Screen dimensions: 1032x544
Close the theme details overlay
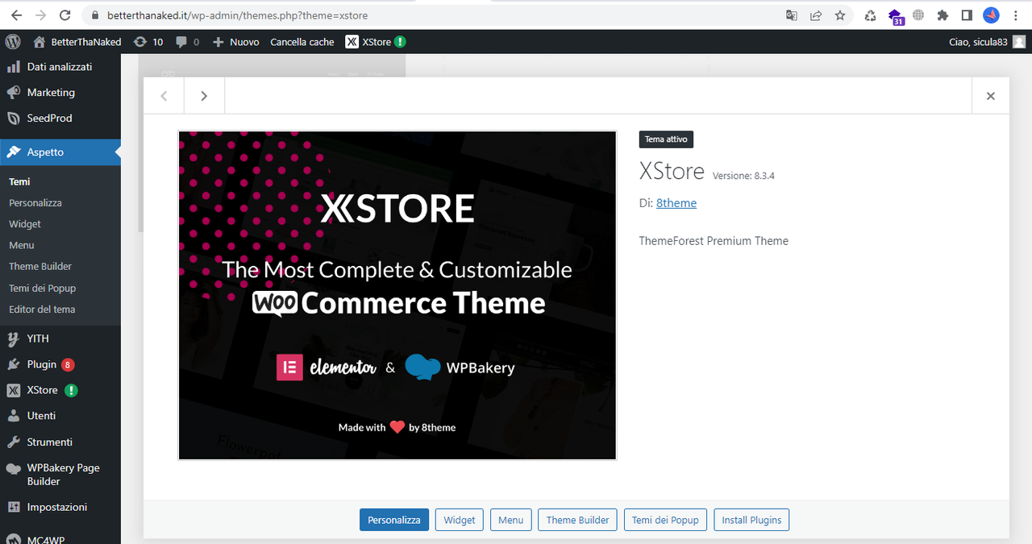pos(991,96)
